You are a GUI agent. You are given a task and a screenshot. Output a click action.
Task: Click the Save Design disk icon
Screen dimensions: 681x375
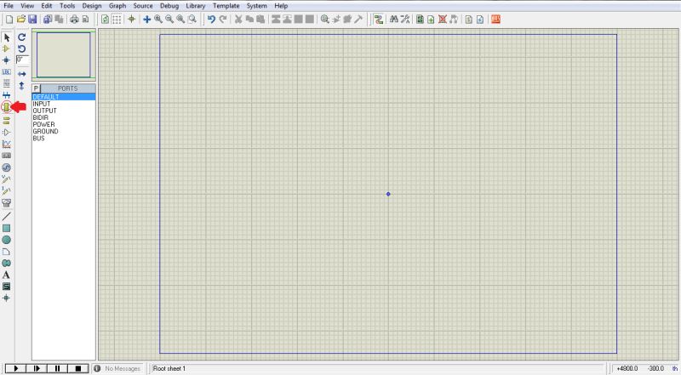tap(32, 19)
